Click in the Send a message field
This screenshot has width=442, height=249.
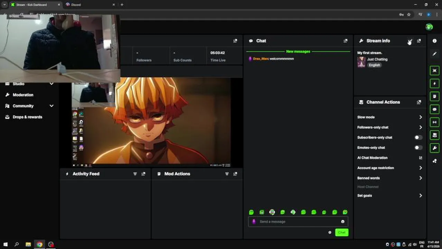click(298, 222)
